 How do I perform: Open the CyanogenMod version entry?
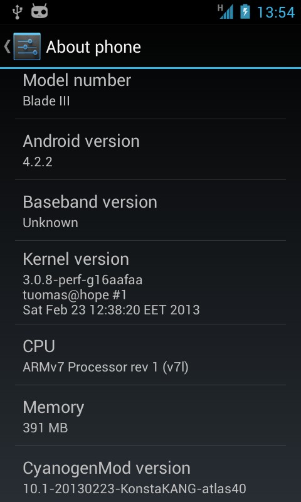150,474
